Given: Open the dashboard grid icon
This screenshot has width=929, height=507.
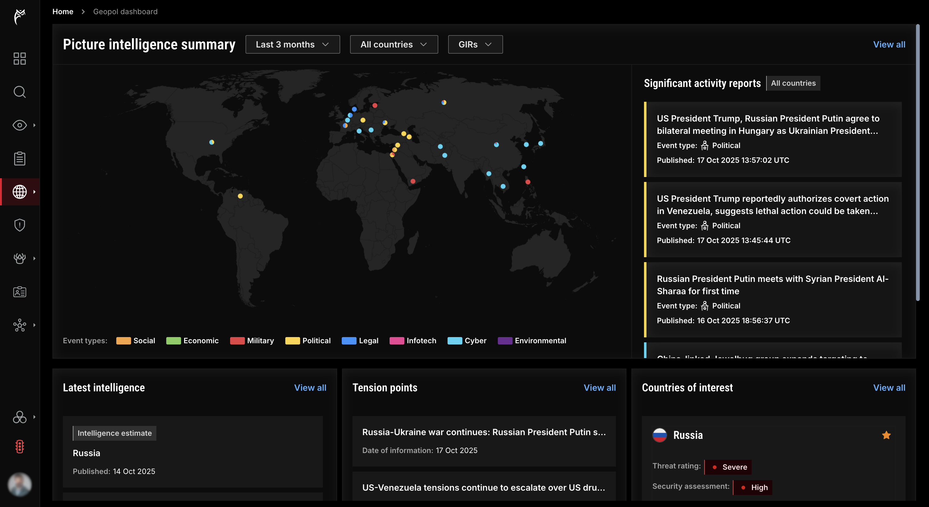Looking at the screenshot, I should (x=19, y=58).
